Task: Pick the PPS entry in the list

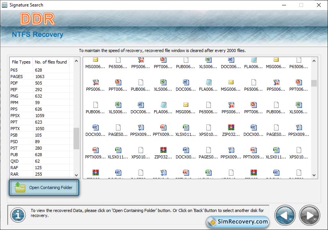Action: coord(42,109)
